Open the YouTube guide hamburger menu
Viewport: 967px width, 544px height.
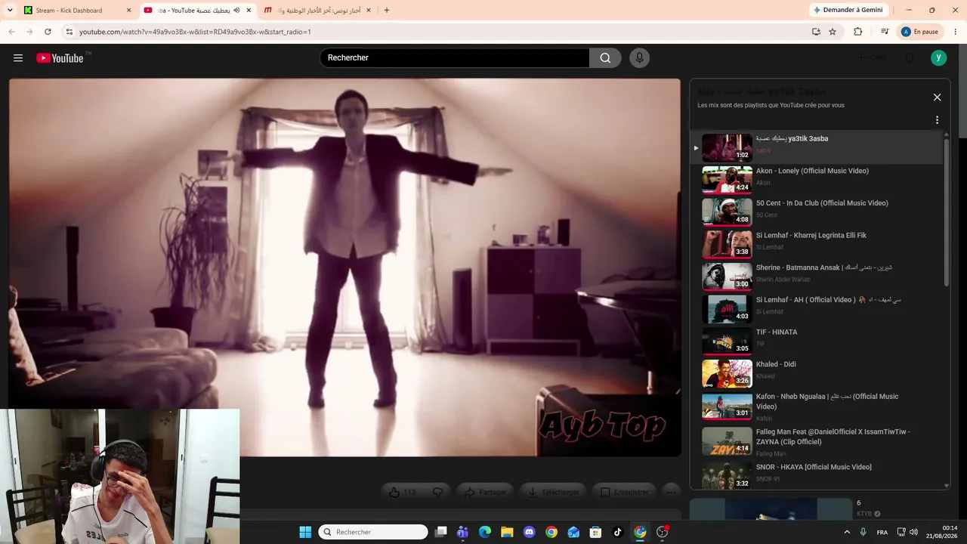coord(18,58)
